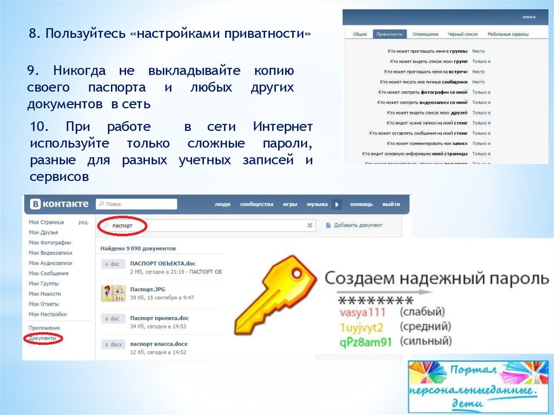The image size is (554, 415).
Task: Switch to the Оповещения tab
Action: 425,34
